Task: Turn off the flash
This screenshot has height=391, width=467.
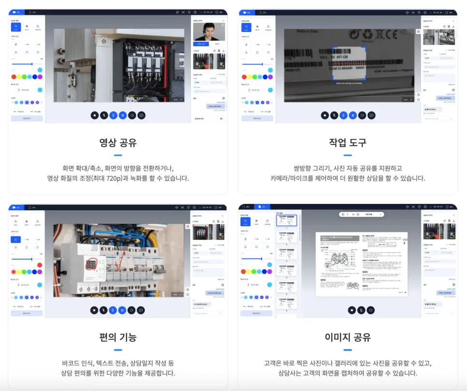Action: pyautogui.click(x=104, y=115)
